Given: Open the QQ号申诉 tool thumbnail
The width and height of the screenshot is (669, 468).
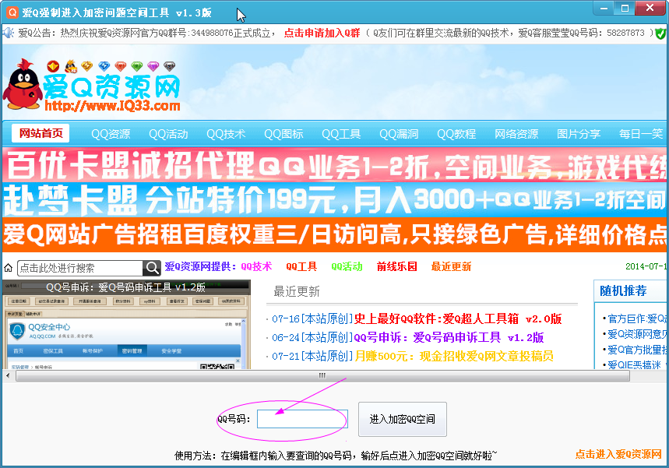Looking at the screenshot, I should click(126, 324).
